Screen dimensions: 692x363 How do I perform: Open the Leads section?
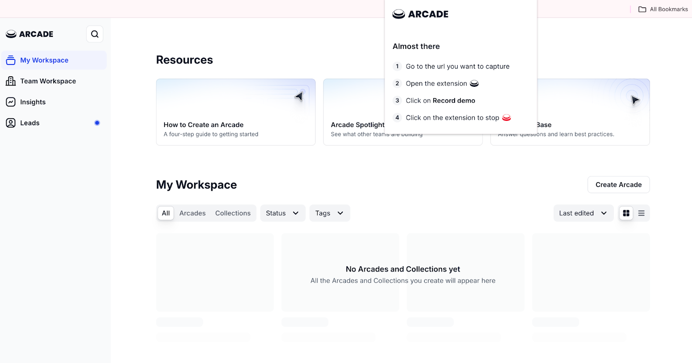pos(54,123)
